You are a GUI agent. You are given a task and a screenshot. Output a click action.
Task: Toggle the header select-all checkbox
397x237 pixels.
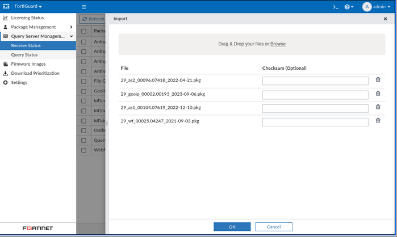pyautogui.click(x=83, y=31)
